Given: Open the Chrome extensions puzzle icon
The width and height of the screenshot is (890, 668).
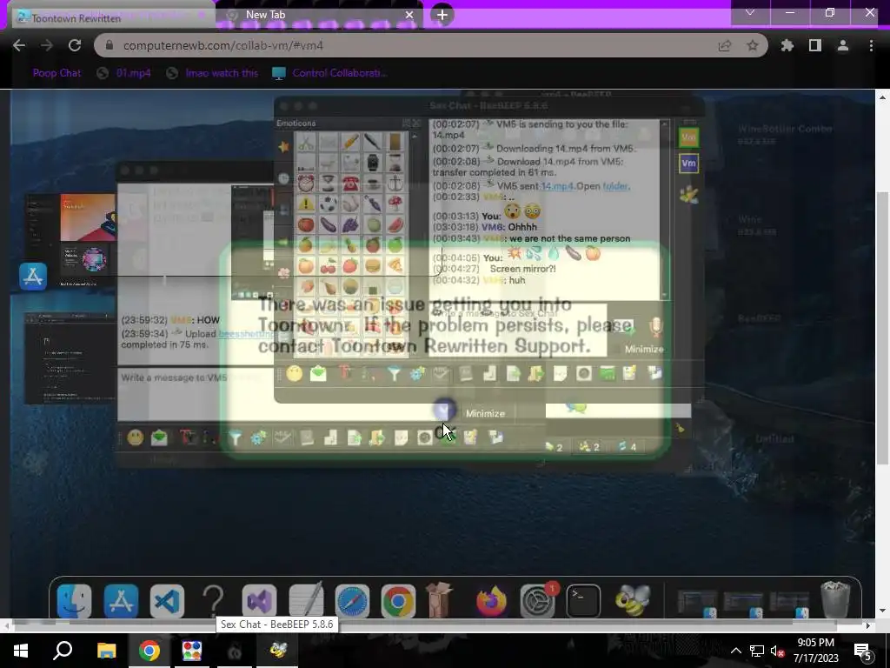Looking at the screenshot, I should pyautogui.click(x=787, y=45).
